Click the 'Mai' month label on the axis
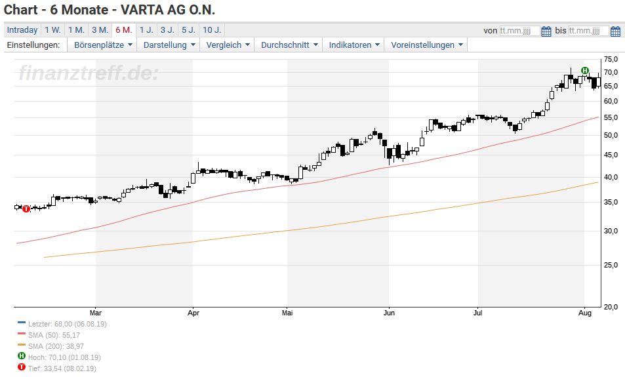 [x=287, y=313]
